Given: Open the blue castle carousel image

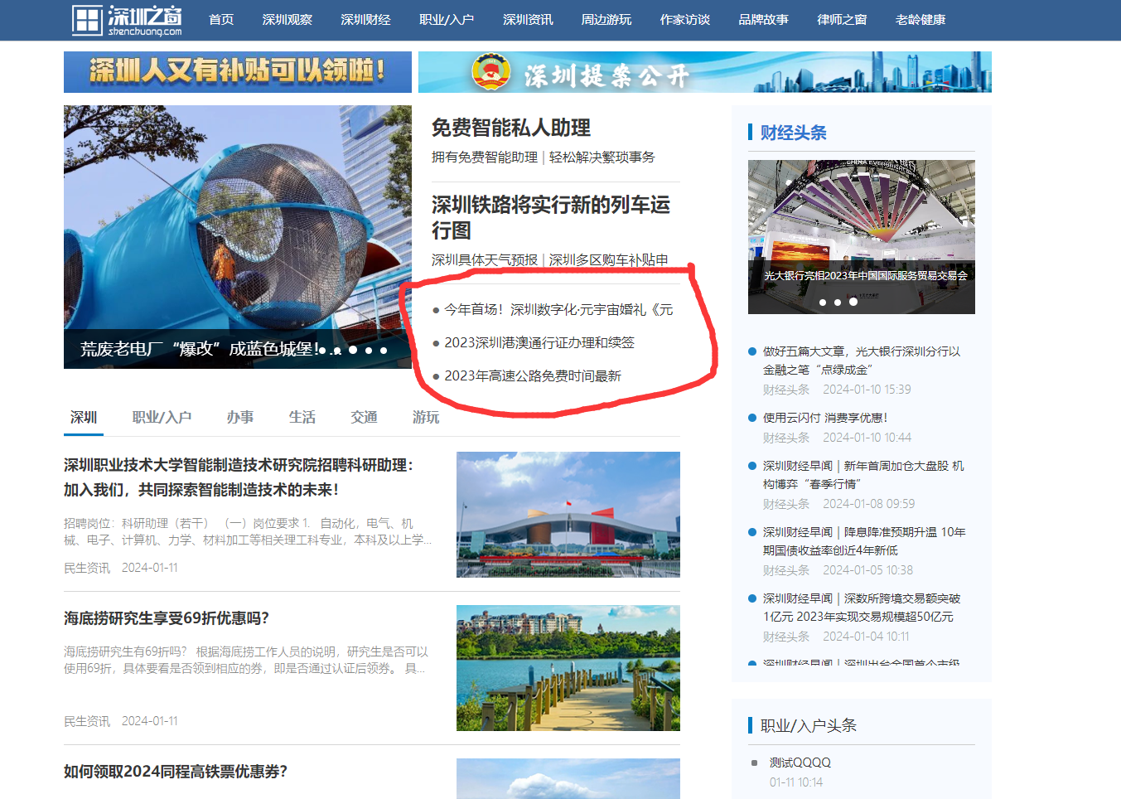Looking at the screenshot, I should coord(238,237).
